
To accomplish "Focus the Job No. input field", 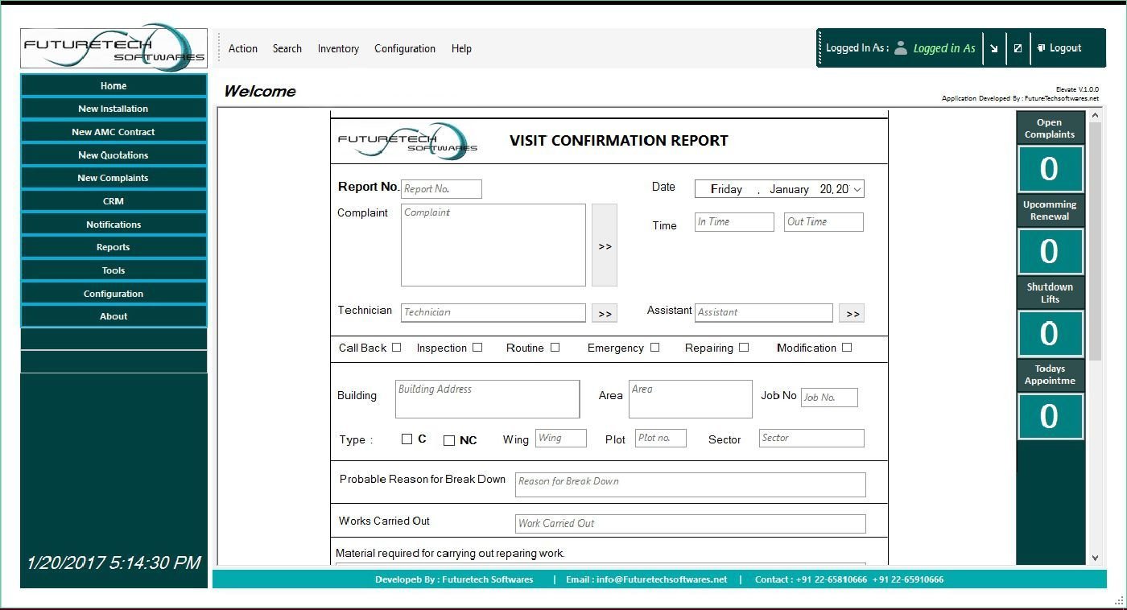I will coord(829,398).
